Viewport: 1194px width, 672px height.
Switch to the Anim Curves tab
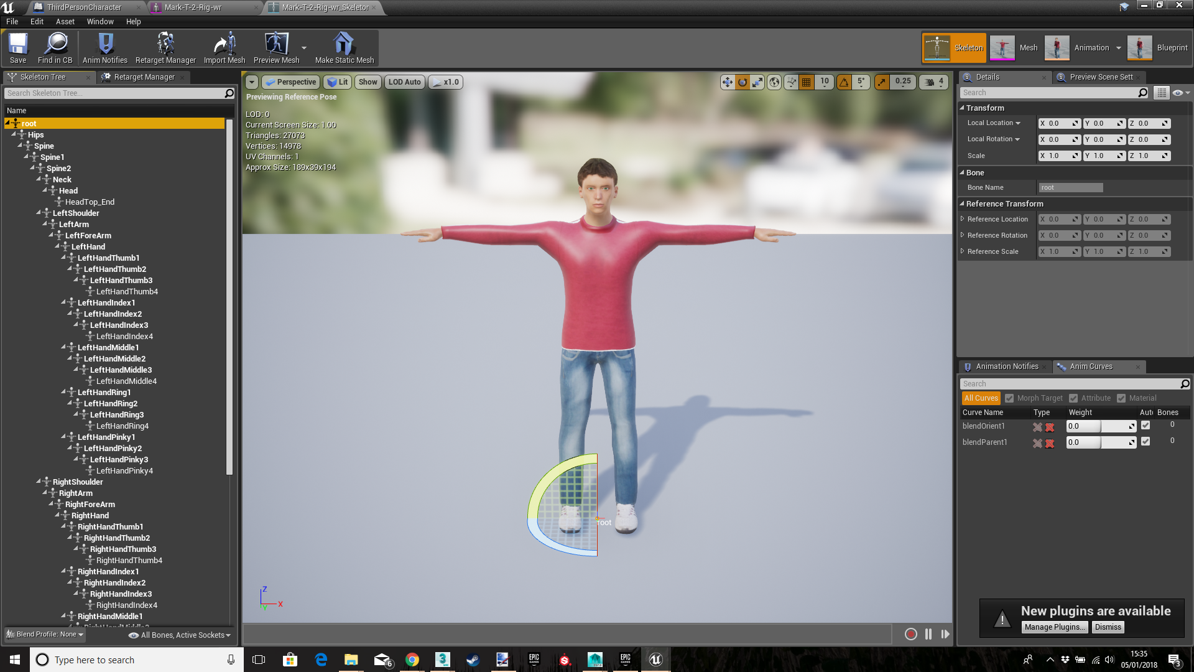coord(1091,366)
